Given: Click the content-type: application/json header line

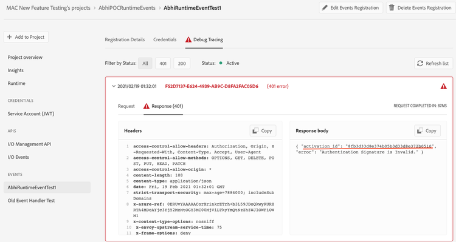Looking at the screenshot, I should (x=173, y=181).
